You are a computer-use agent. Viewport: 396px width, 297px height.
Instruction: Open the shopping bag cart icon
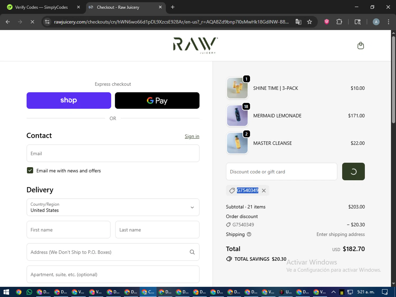point(361,46)
